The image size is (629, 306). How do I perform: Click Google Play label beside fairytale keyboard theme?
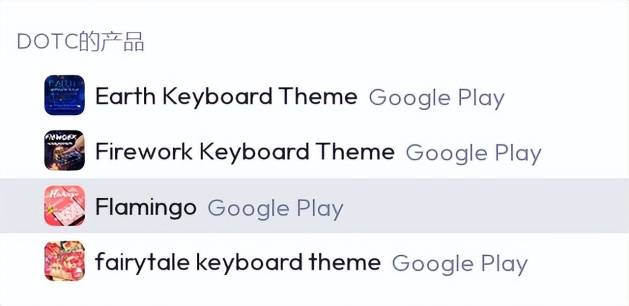[460, 264]
